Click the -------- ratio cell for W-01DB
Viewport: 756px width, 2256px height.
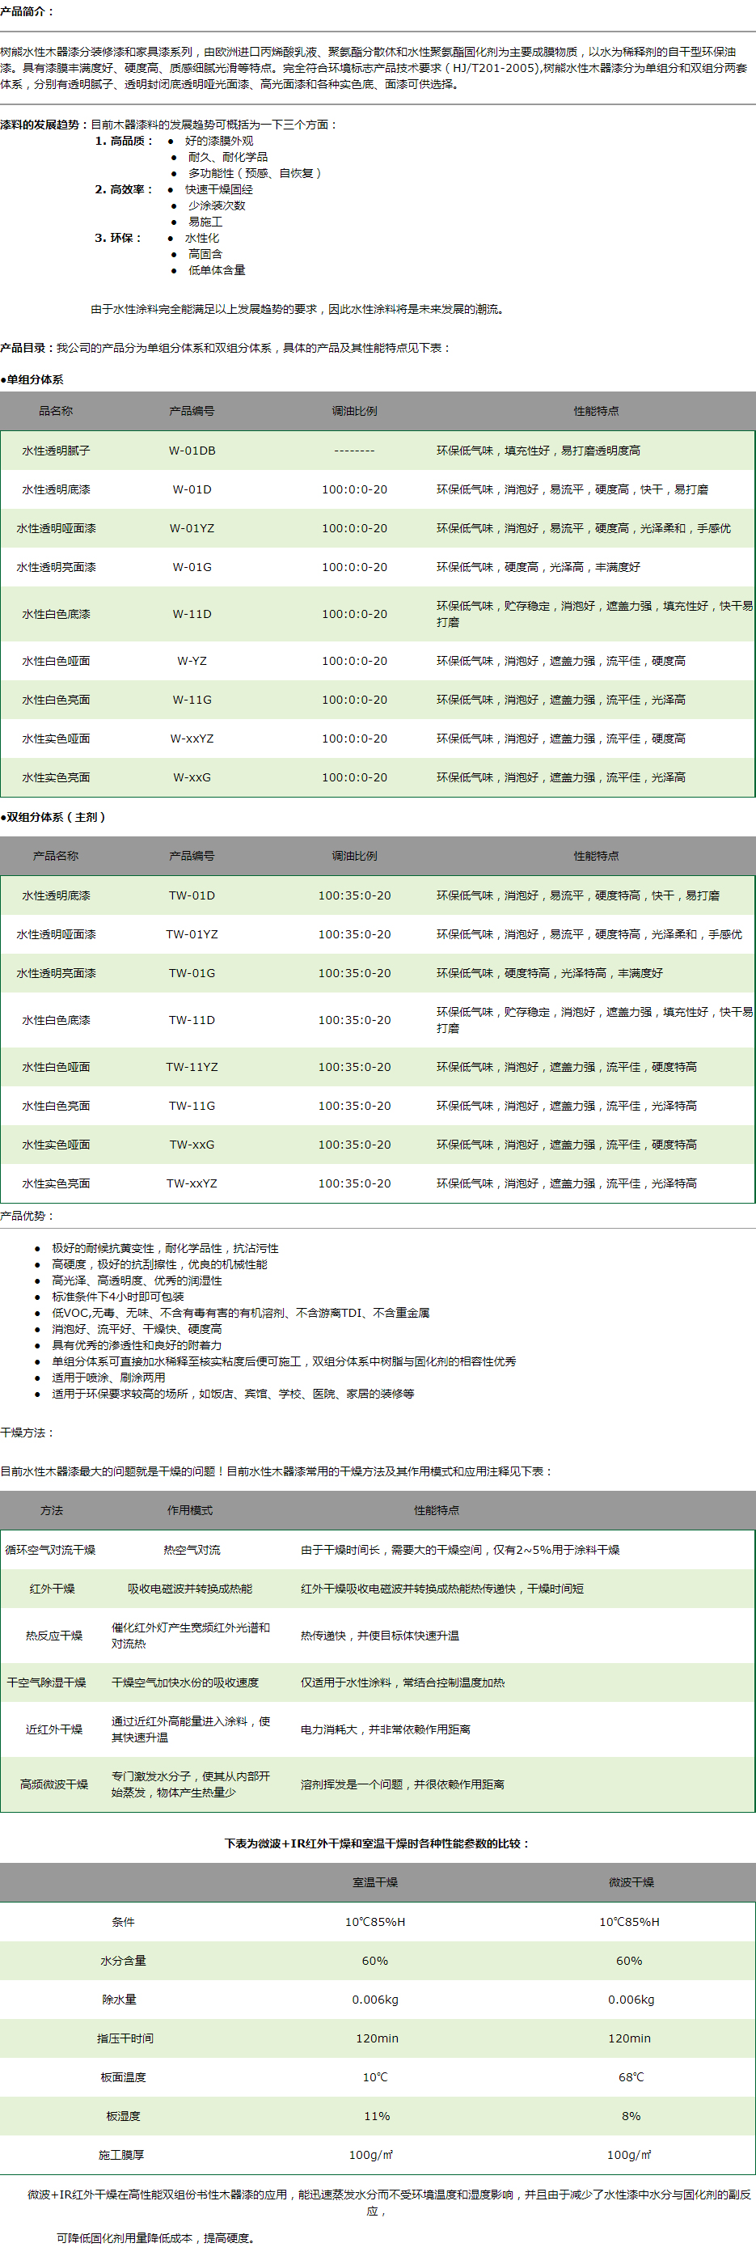pyautogui.click(x=354, y=451)
